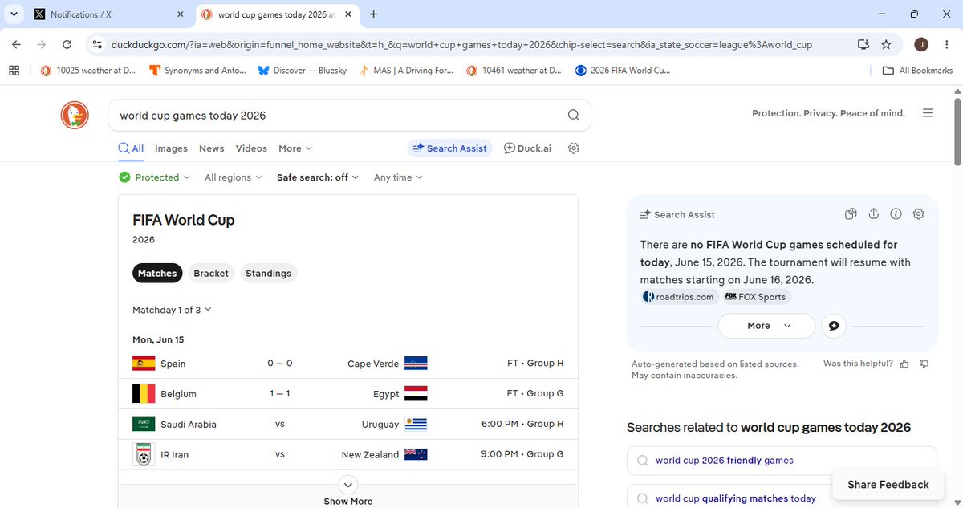Click thumbs down on Search Assist
The image size is (963, 508).
[x=924, y=364]
